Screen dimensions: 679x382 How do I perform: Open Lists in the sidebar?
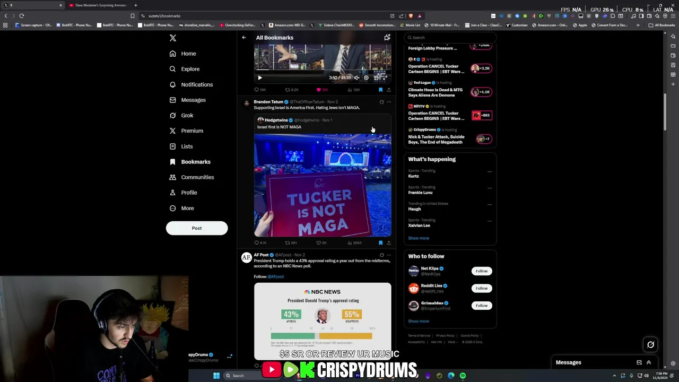(x=181, y=146)
